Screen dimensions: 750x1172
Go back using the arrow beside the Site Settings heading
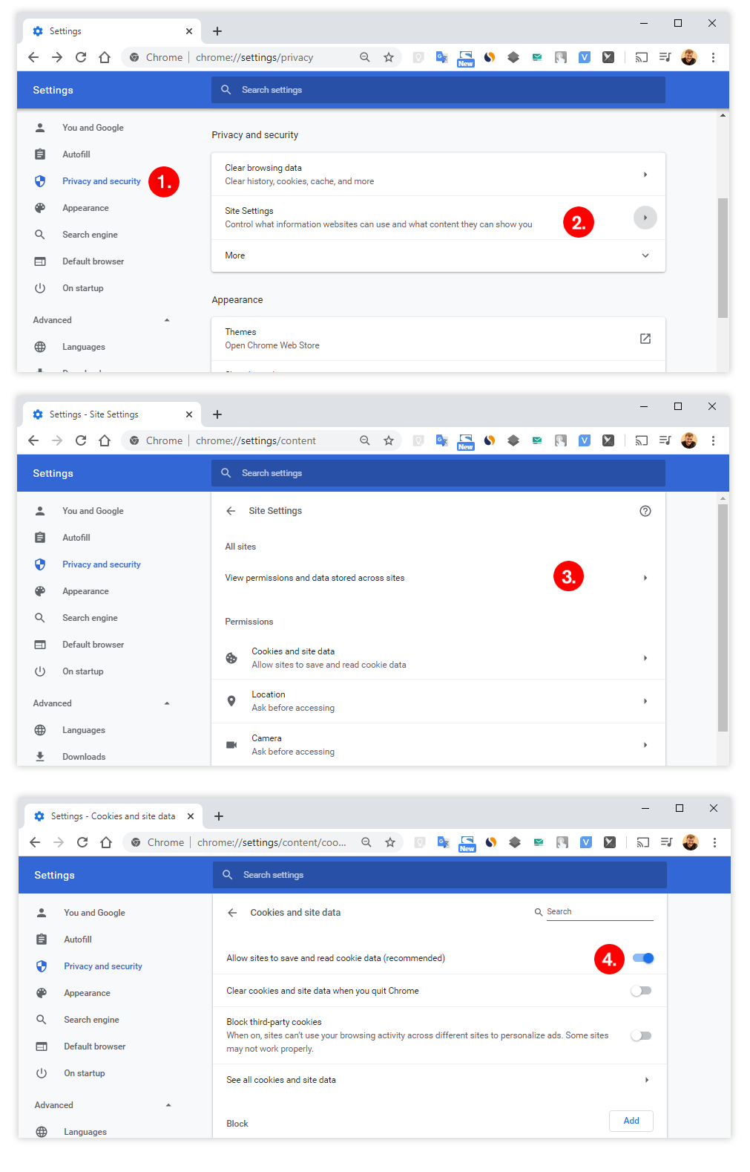[x=231, y=511]
